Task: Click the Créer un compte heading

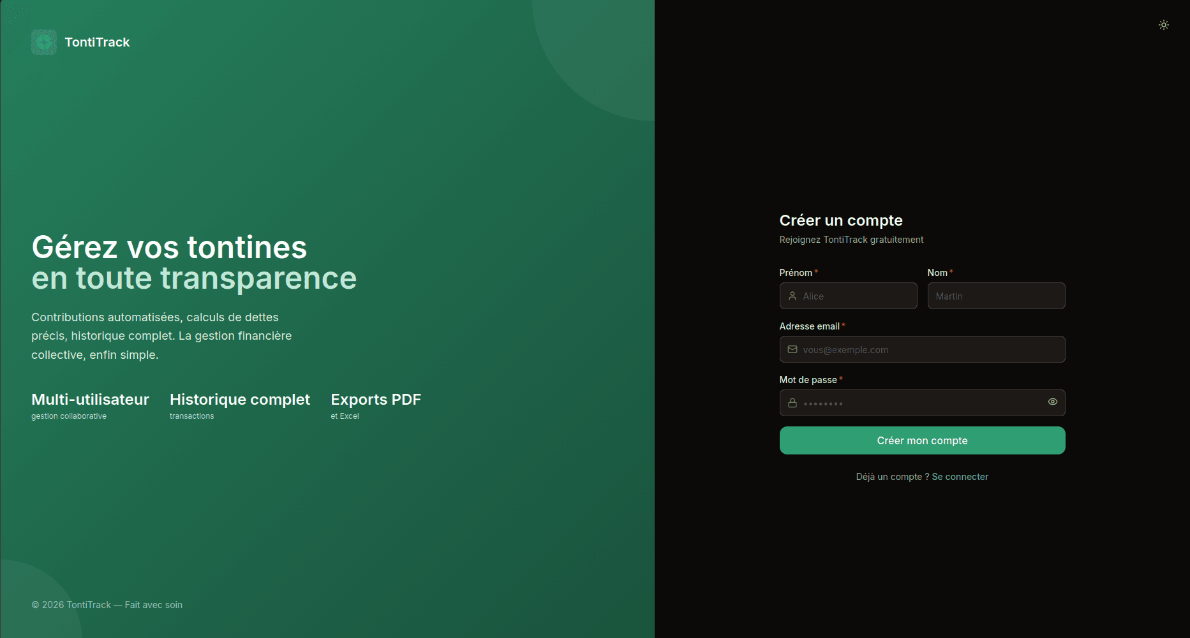Action: pyautogui.click(x=841, y=221)
